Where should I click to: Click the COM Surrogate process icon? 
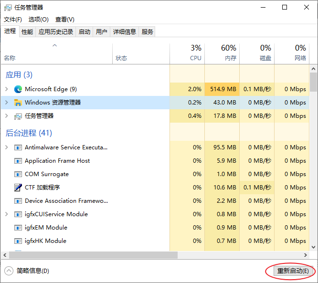[18, 174]
